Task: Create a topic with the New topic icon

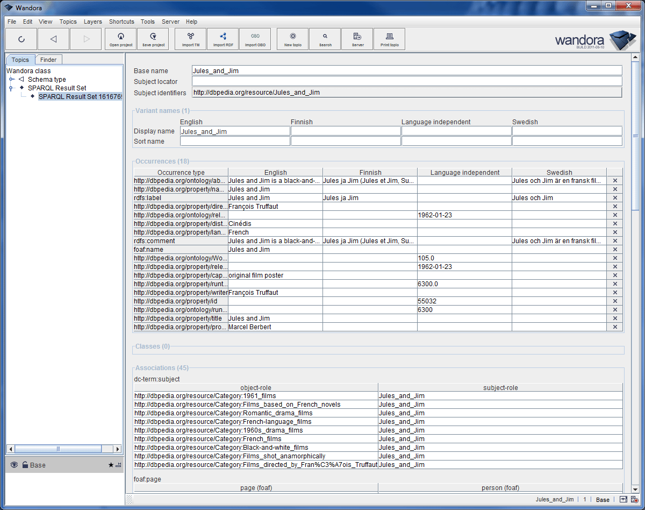Action: [292, 39]
